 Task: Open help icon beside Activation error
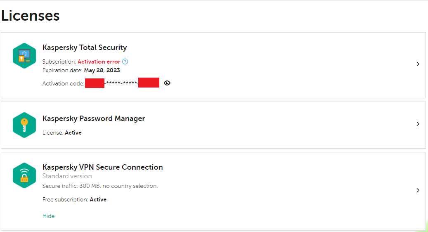tap(125, 62)
